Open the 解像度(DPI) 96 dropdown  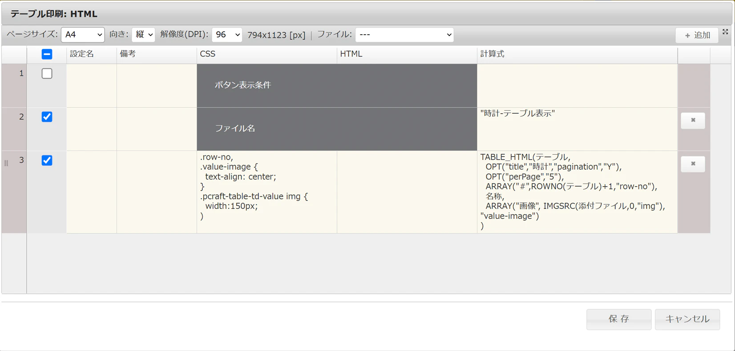227,35
